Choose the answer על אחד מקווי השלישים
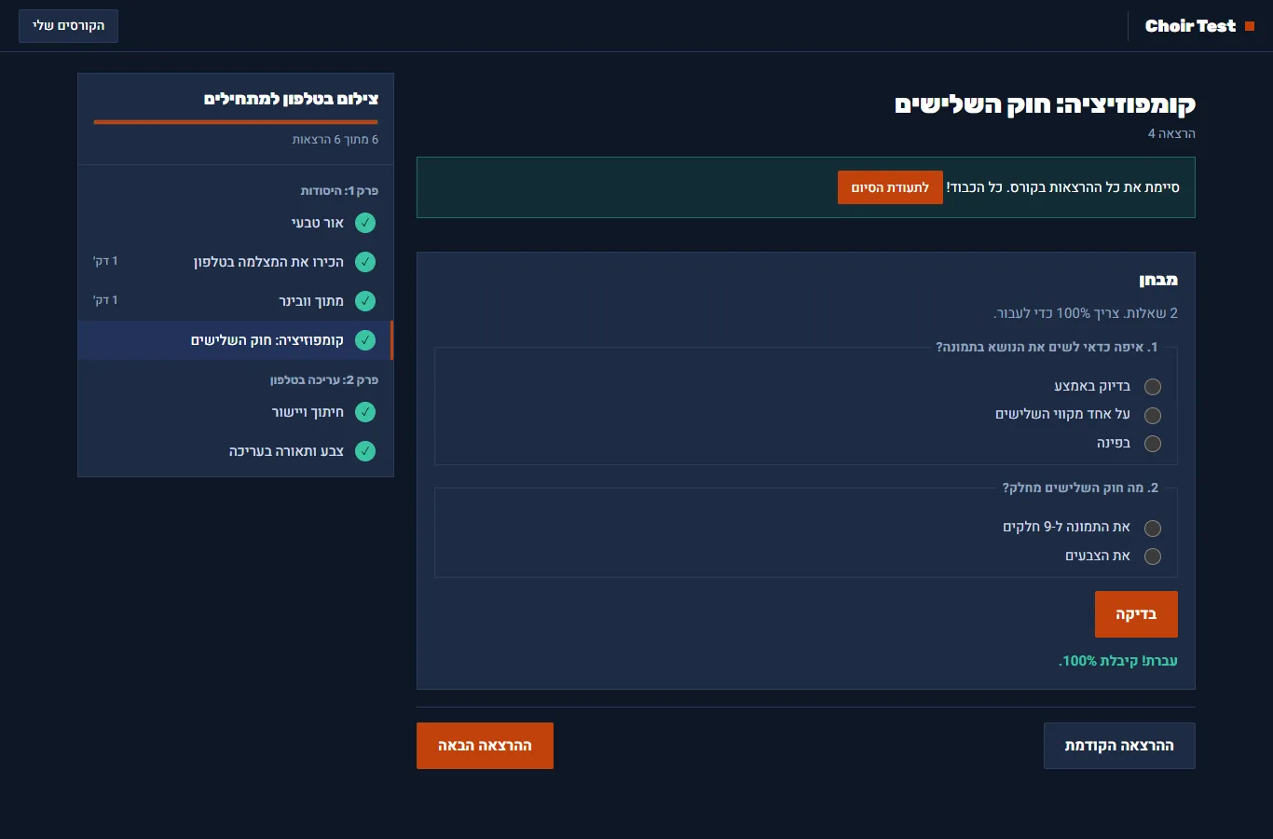1273x839 pixels. point(1153,416)
